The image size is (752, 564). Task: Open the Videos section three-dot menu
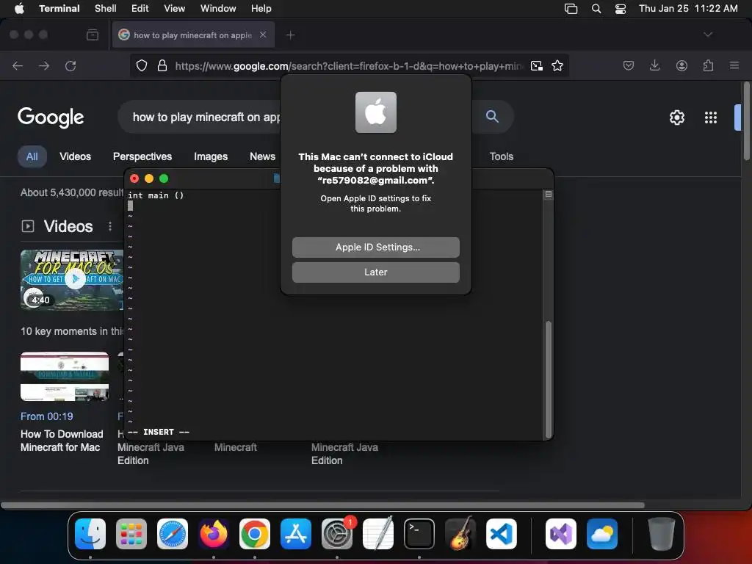click(x=110, y=226)
